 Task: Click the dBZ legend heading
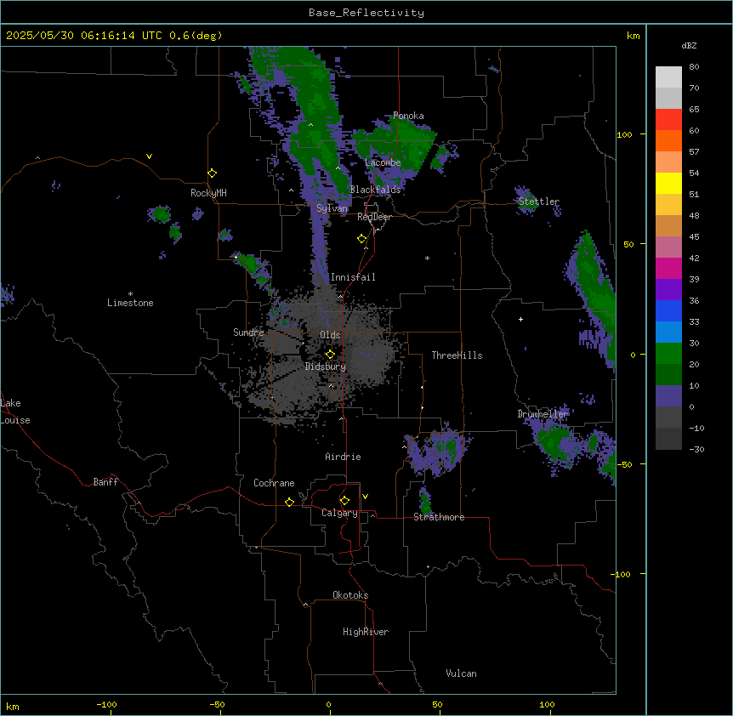point(689,45)
